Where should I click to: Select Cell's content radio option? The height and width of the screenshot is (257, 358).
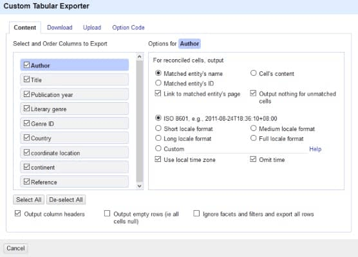(253, 73)
